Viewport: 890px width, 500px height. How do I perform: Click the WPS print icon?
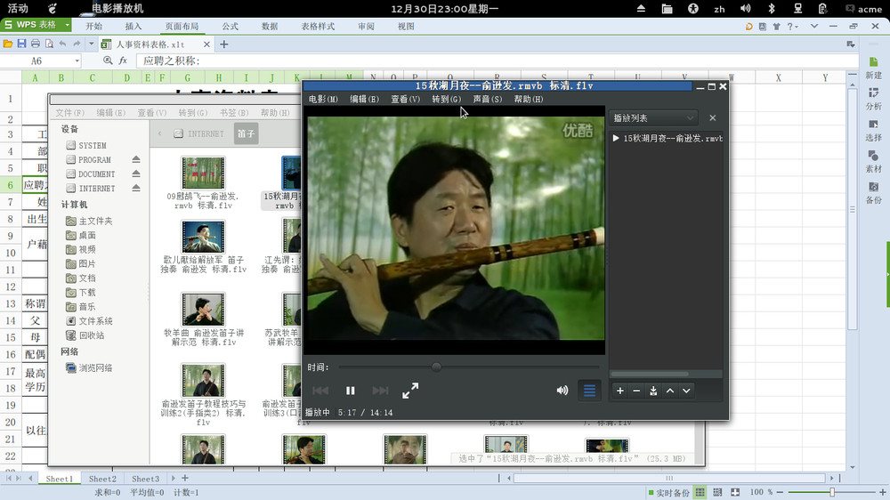coord(36,44)
